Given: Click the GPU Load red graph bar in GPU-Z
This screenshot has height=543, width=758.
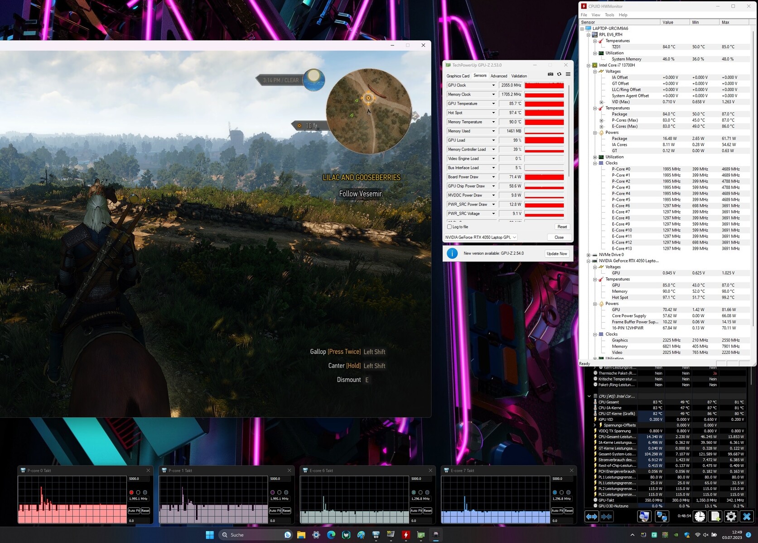Looking at the screenshot, I should [544, 140].
